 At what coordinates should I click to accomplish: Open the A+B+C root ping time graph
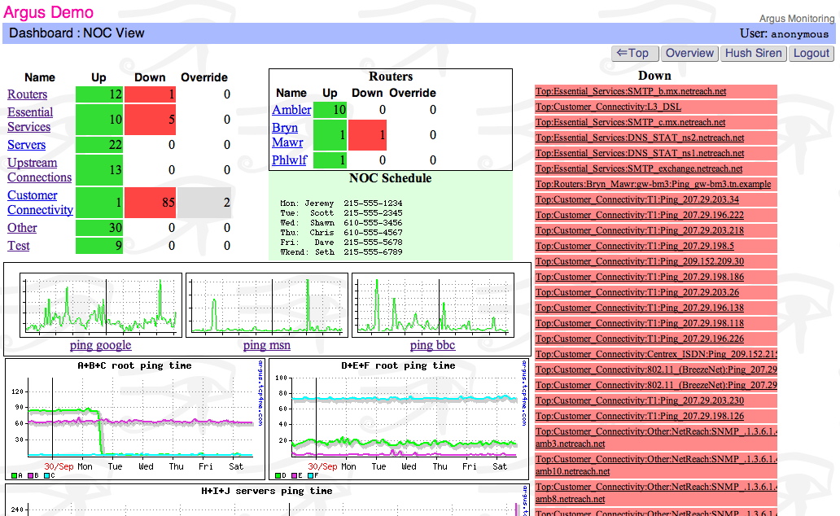click(133, 419)
